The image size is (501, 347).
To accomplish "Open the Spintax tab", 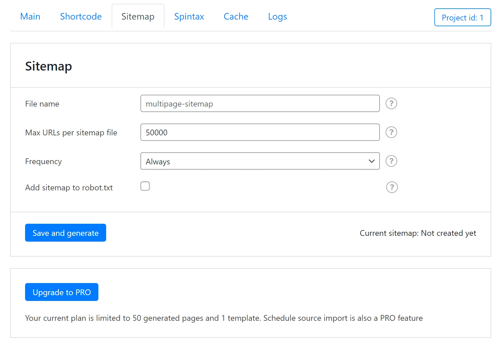I will [189, 16].
